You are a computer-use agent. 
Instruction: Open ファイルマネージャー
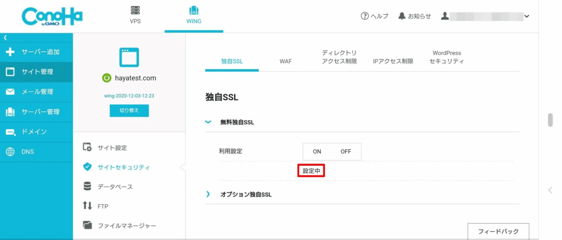click(x=126, y=226)
